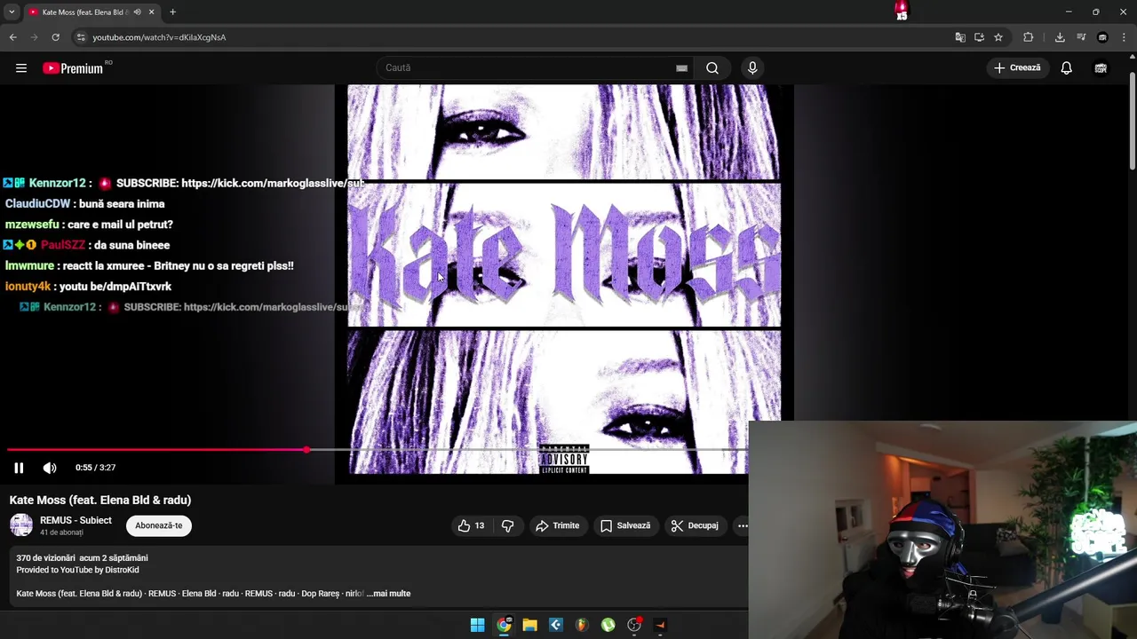Subscribe with the Abonează-te button
This screenshot has height=639, width=1137.
158,525
